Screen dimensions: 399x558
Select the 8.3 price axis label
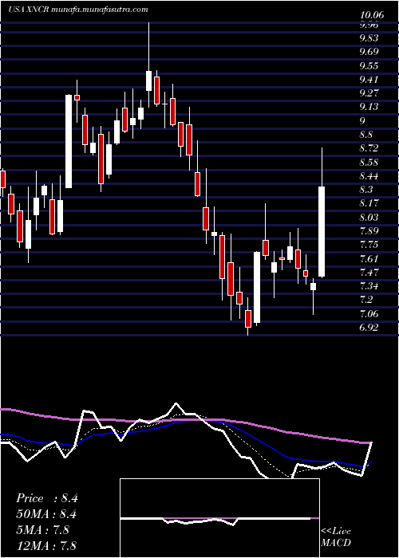pos(365,190)
